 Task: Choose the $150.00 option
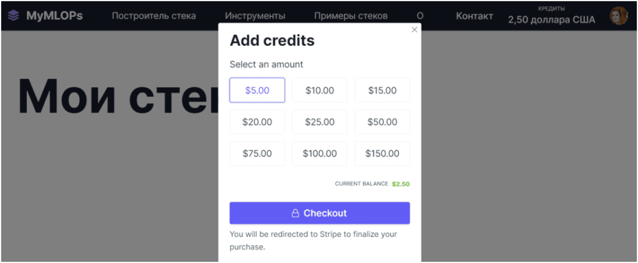click(x=382, y=154)
